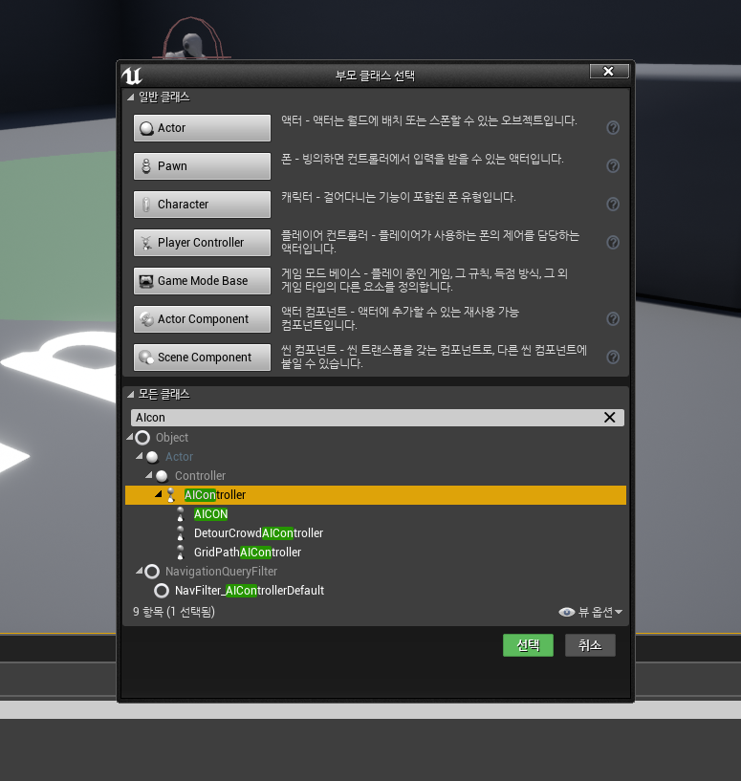Click the Actor entry in class tree
Image resolution: width=741 pixels, height=781 pixels.
pos(179,457)
